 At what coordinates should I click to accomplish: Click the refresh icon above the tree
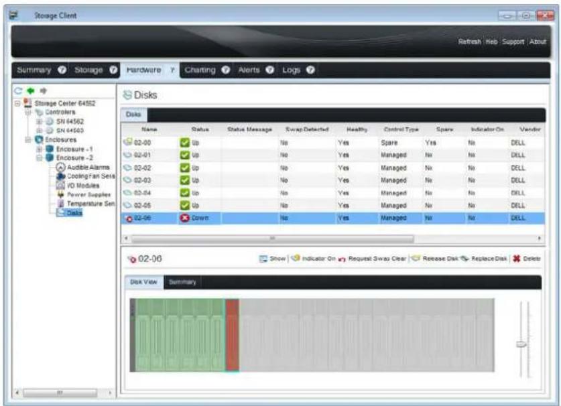(x=18, y=91)
